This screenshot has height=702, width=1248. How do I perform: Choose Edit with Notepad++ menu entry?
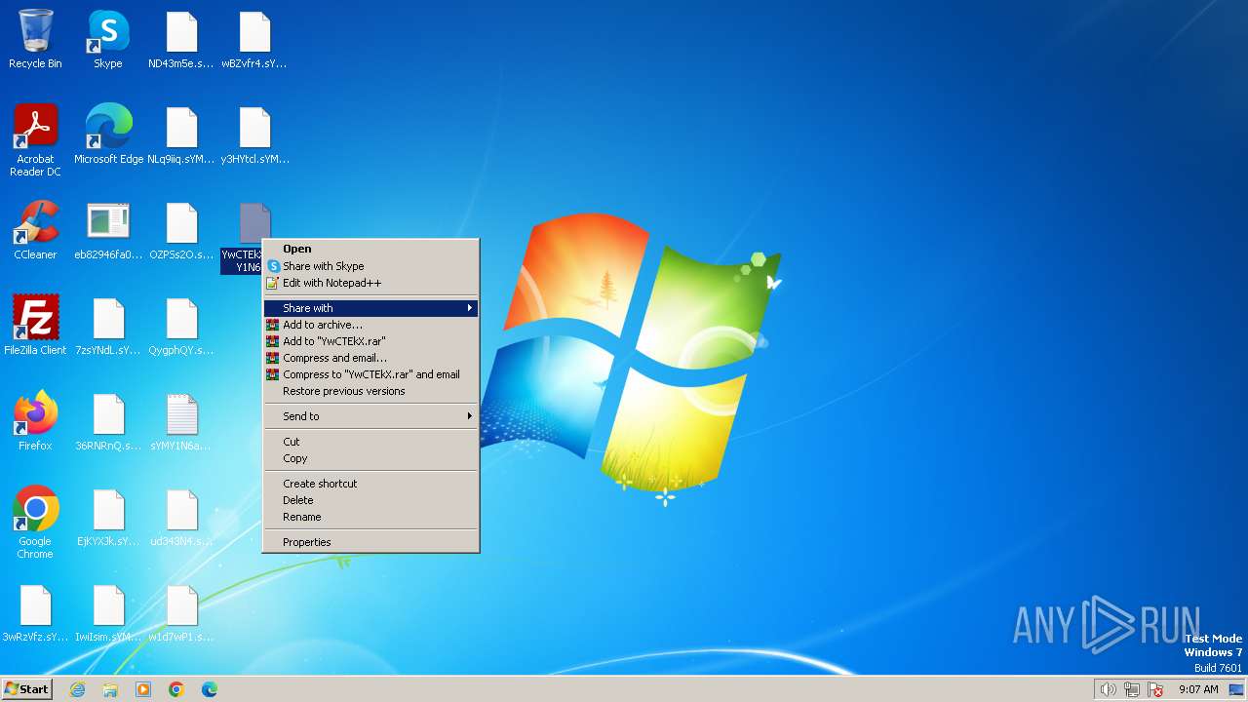click(x=370, y=283)
